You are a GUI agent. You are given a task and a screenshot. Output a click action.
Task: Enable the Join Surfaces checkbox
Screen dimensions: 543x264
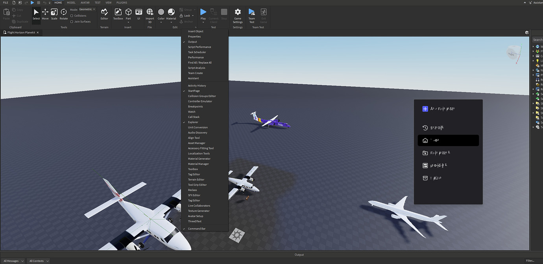pos(72,22)
